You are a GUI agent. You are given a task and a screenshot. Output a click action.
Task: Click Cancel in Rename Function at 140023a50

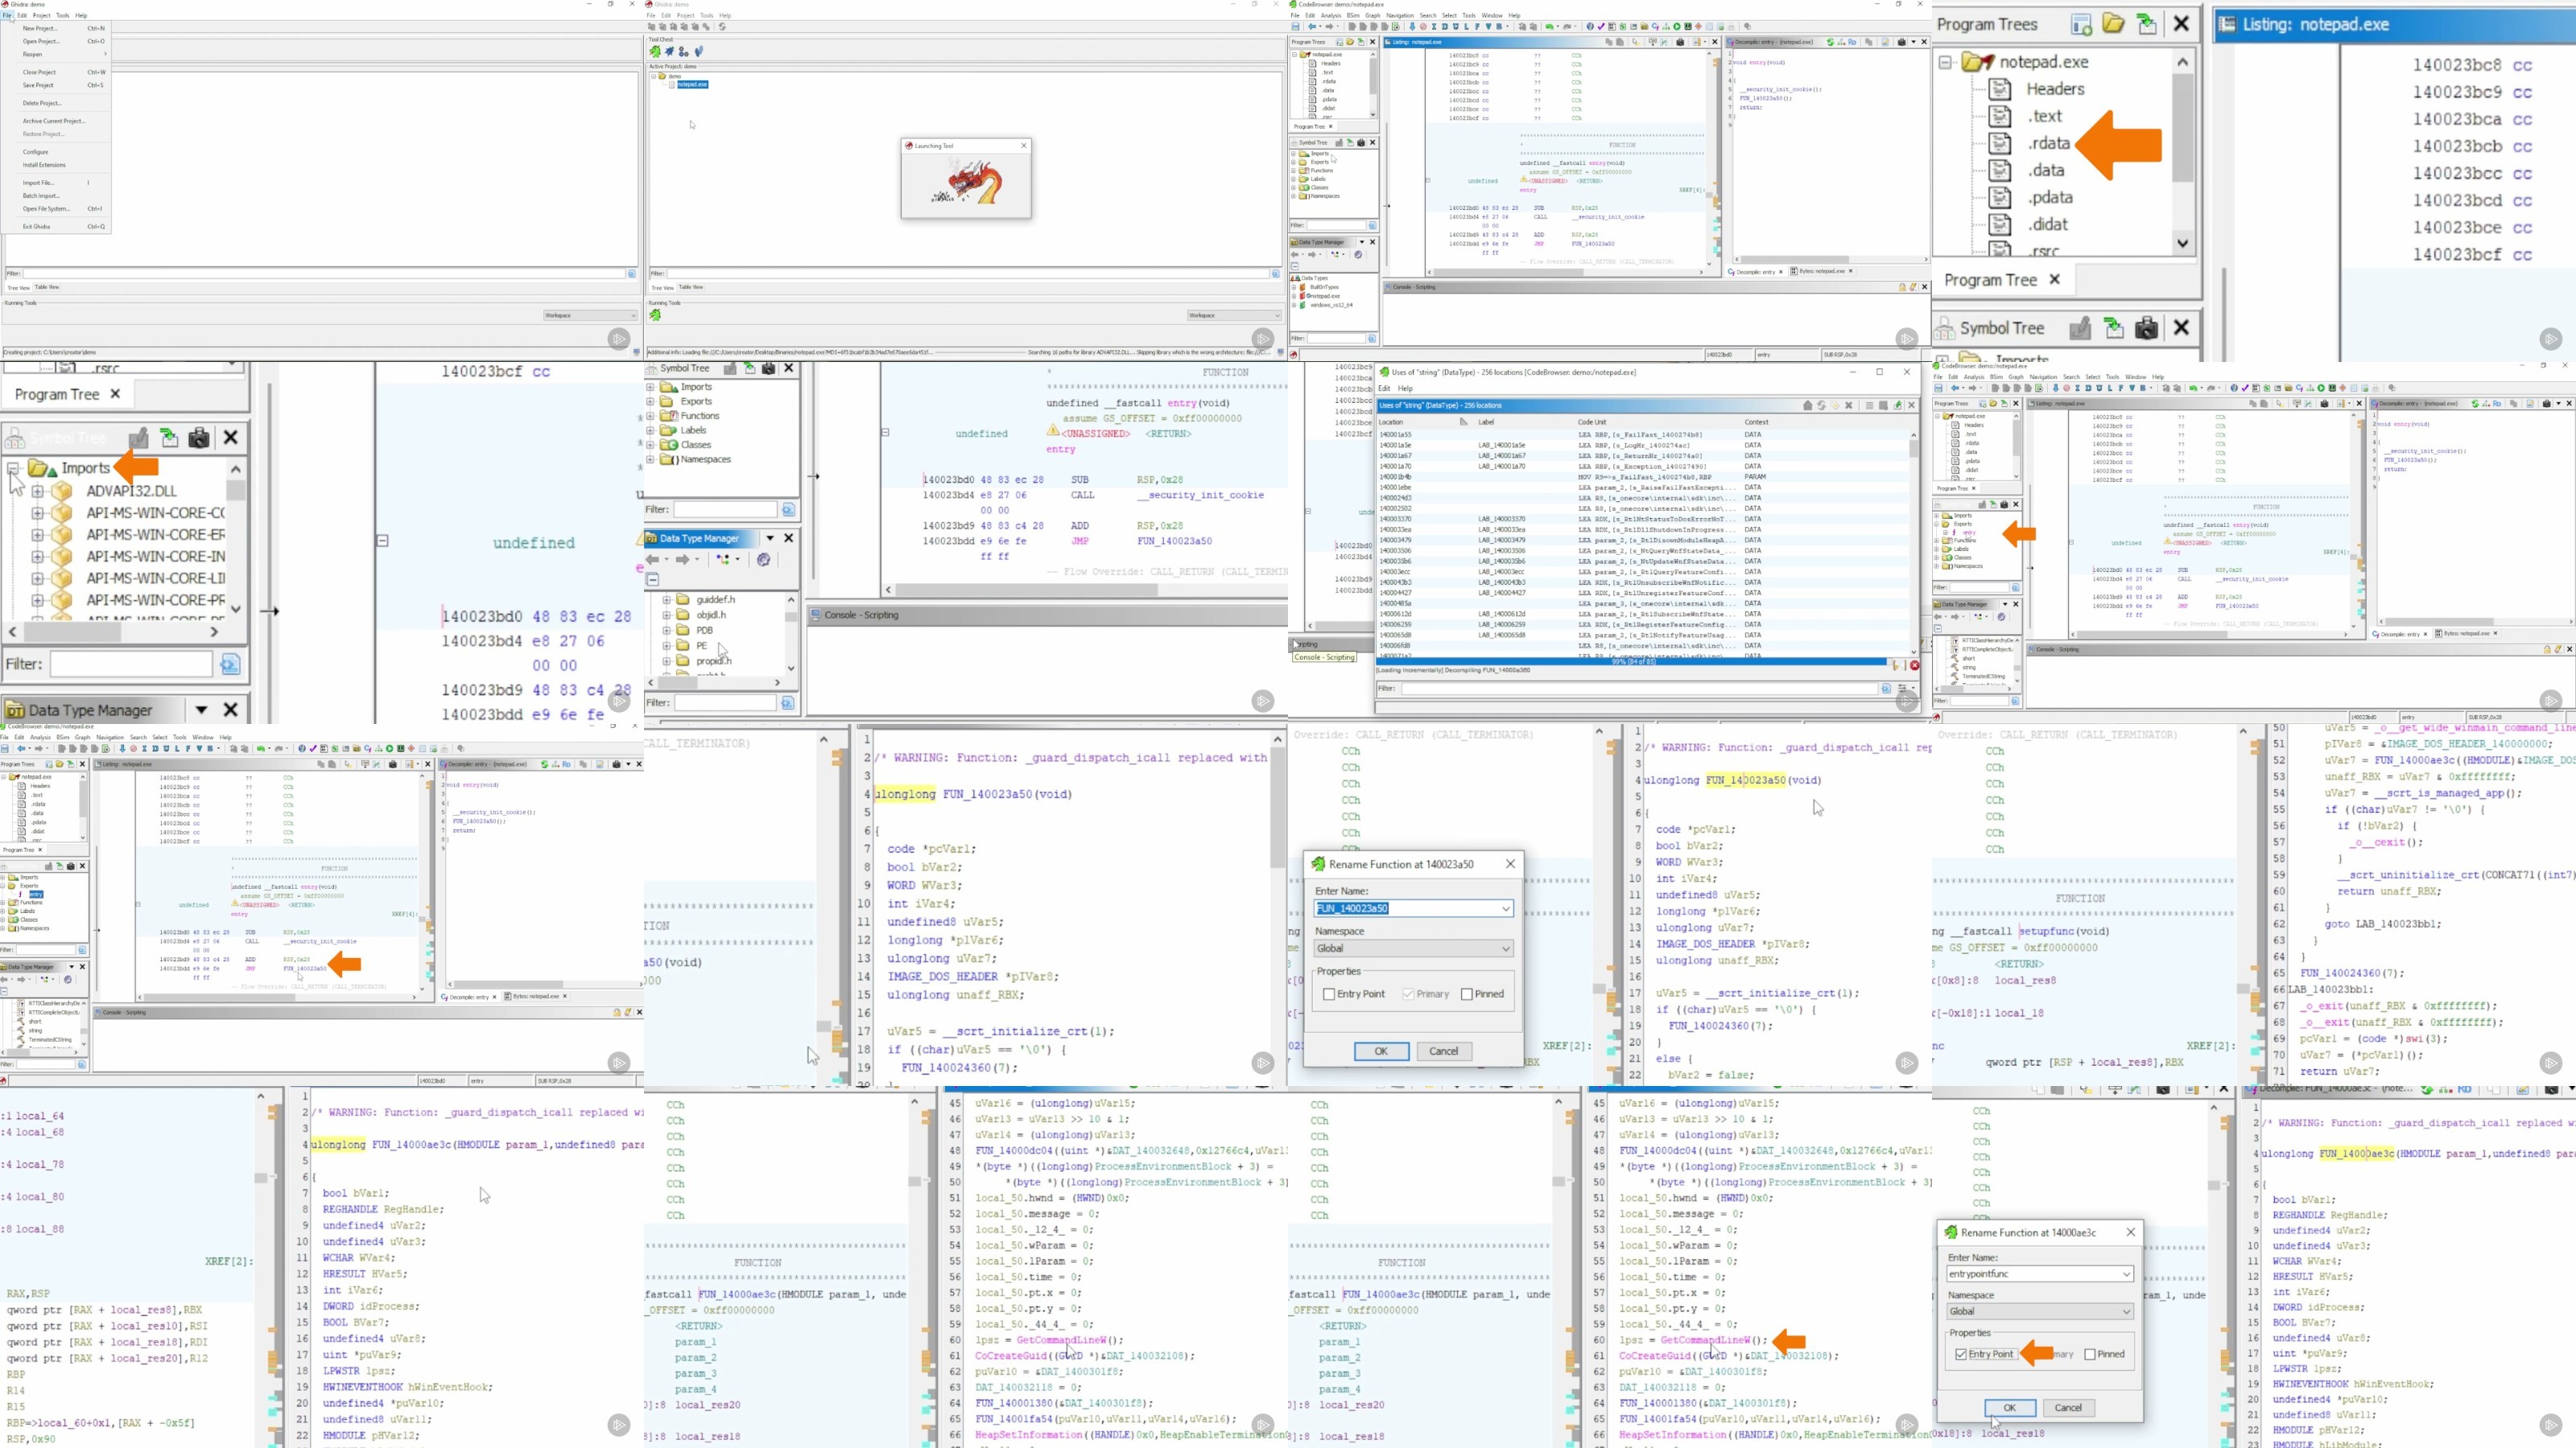[x=1444, y=1051]
